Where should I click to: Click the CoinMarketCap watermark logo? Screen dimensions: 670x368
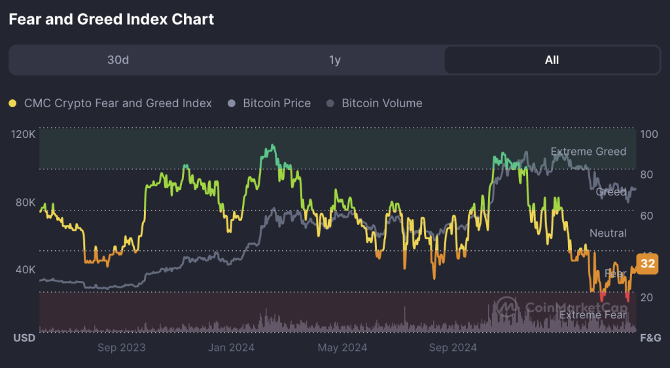[x=506, y=307]
